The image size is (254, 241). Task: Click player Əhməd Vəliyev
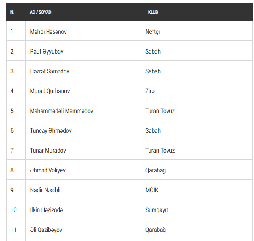click(x=48, y=170)
